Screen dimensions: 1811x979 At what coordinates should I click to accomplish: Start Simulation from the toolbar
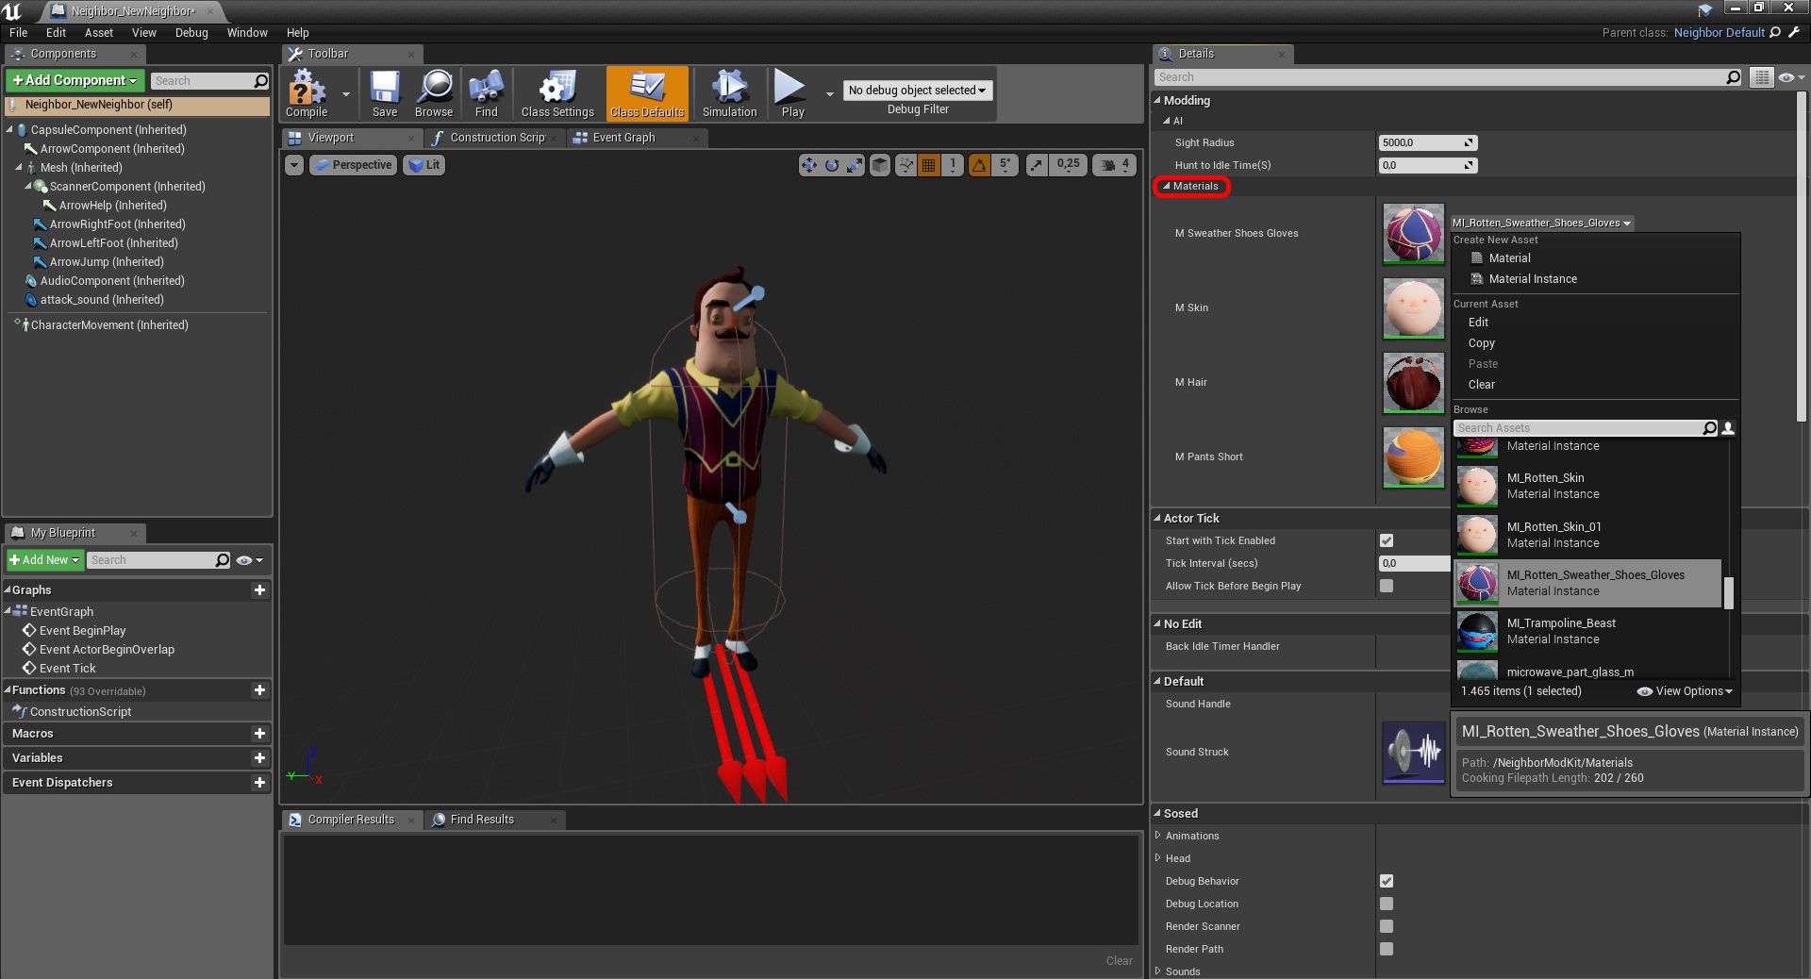coord(729,93)
